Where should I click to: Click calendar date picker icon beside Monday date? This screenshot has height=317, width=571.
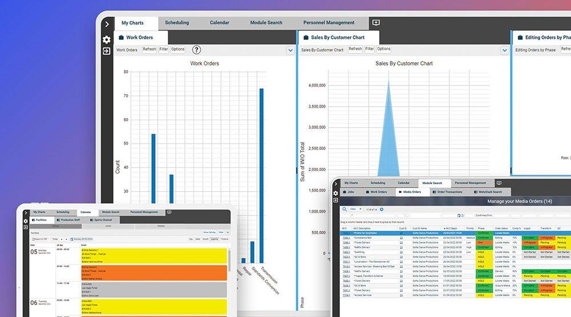point(72,239)
